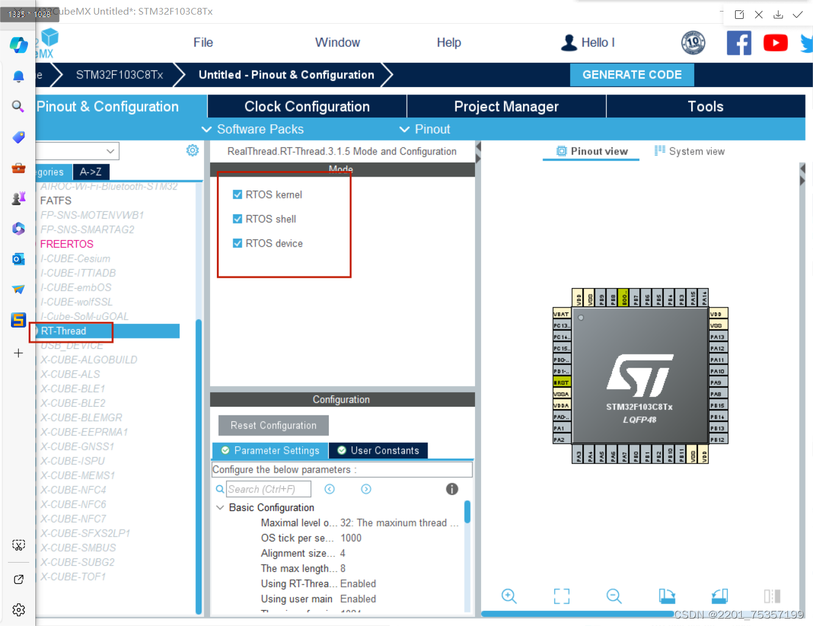Open the ST Facebook page icon
The height and width of the screenshot is (626, 813).
739,43
